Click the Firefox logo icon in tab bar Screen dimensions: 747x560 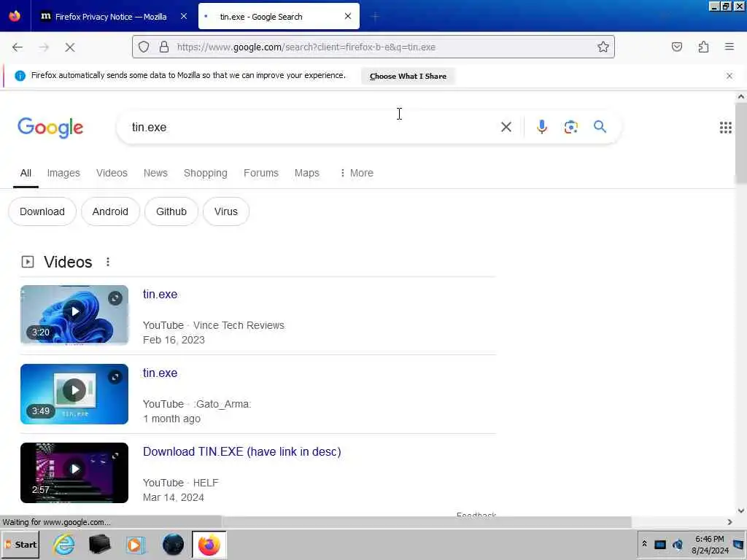(15, 16)
